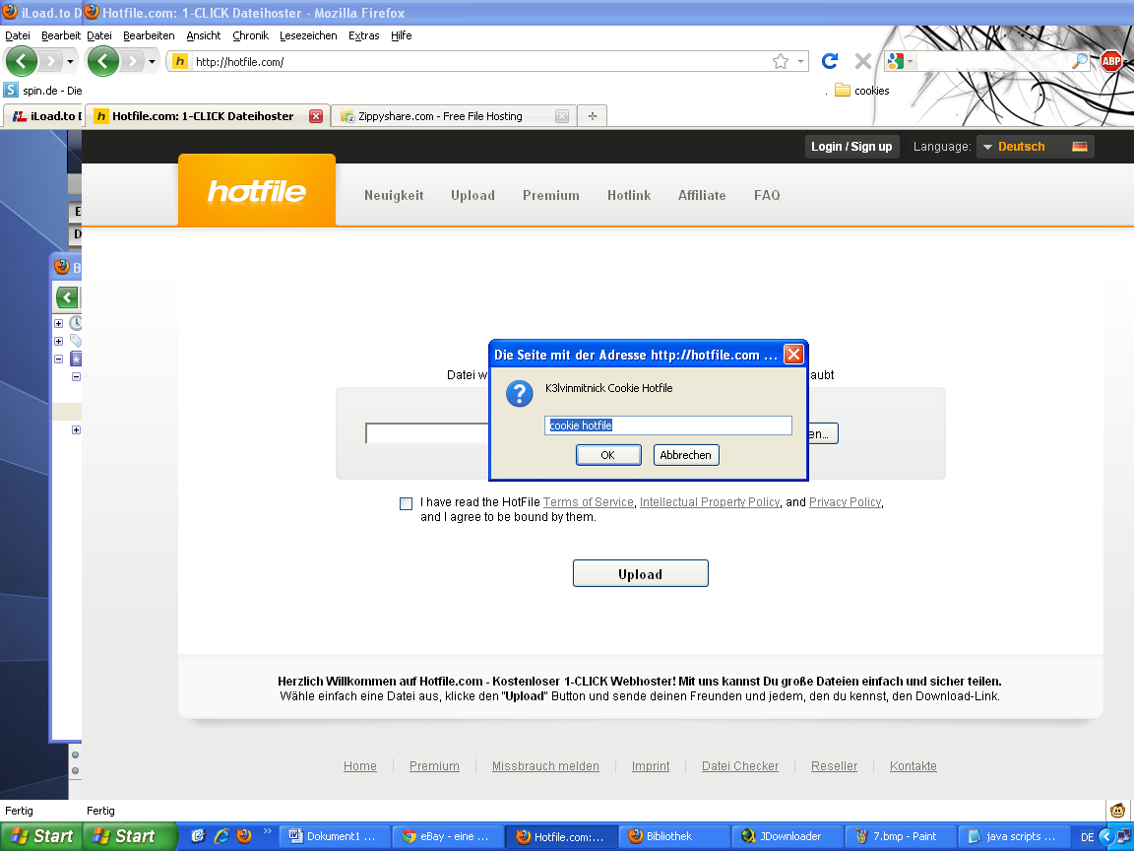The height and width of the screenshot is (851, 1134).
Task: Open the address bar history dropdown
Action: [800, 61]
